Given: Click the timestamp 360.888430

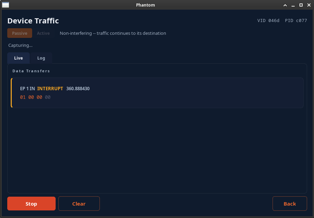Looking at the screenshot, I should point(78,89).
